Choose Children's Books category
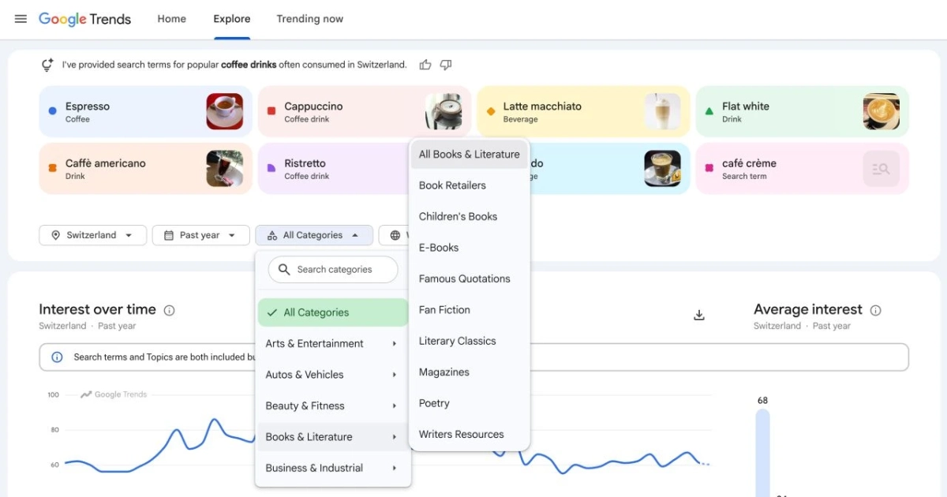The height and width of the screenshot is (497, 947). pos(470,216)
